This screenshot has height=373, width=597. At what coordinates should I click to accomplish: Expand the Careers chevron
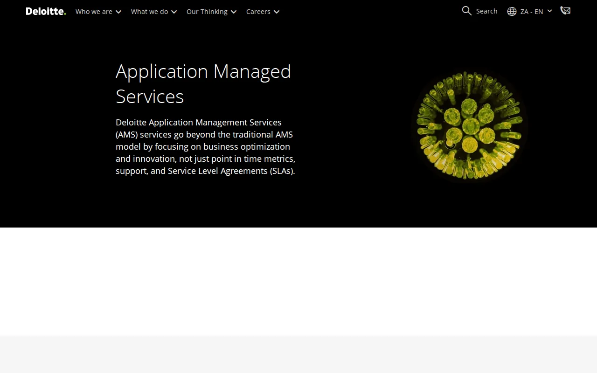[x=277, y=12]
